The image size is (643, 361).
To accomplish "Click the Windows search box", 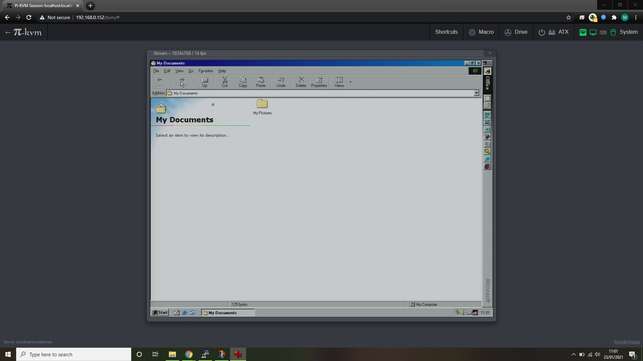I will click(x=74, y=354).
